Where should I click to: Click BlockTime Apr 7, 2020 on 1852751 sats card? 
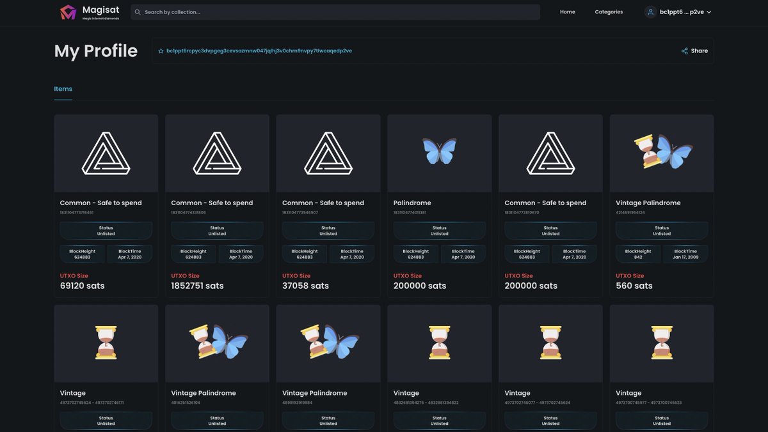click(x=241, y=254)
